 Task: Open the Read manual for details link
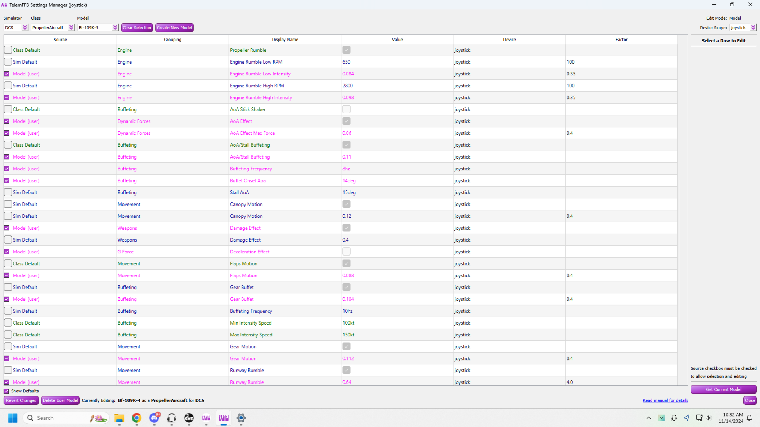tap(665, 400)
